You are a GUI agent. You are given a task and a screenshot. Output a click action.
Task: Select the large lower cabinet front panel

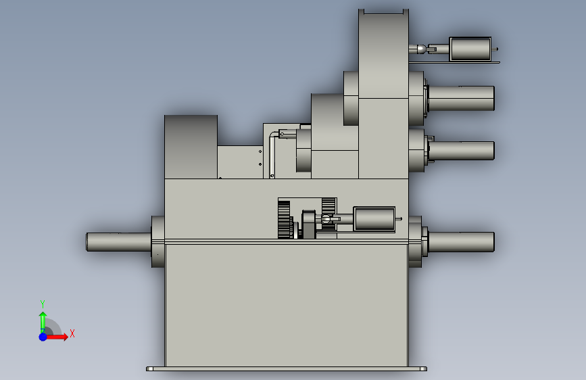pos(287,305)
